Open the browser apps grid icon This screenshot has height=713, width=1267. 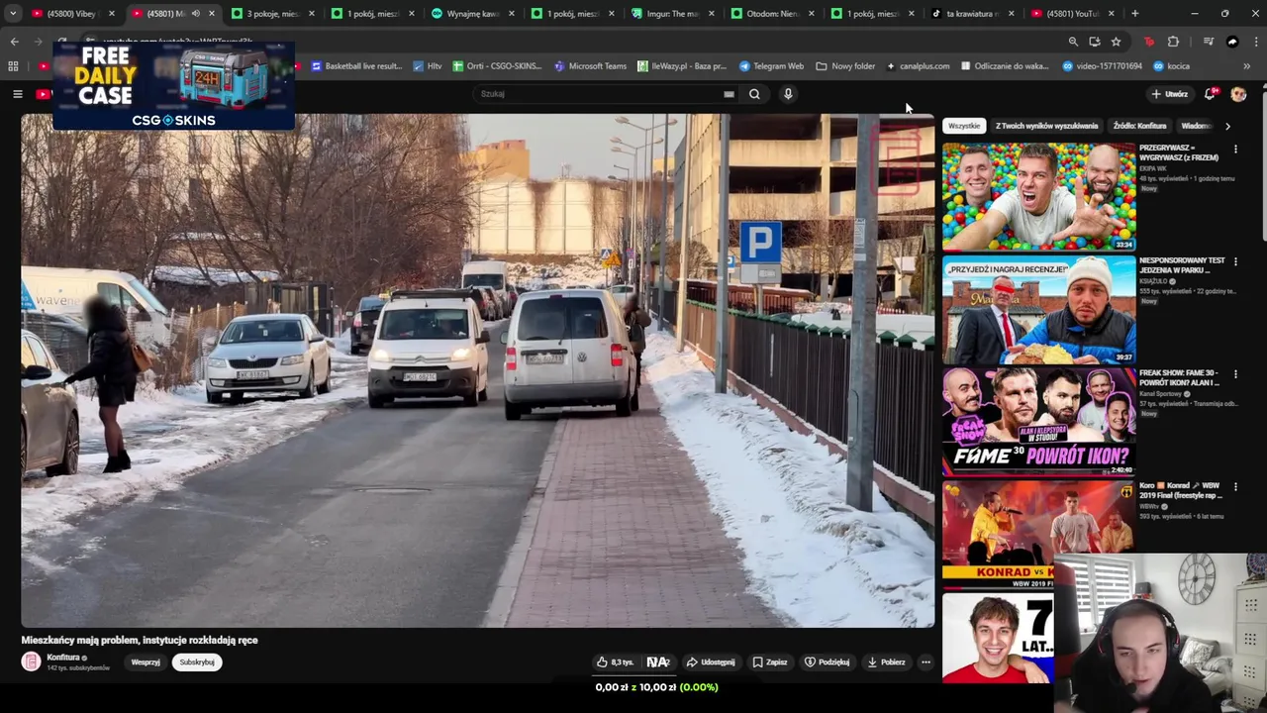pyautogui.click(x=13, y=66)
